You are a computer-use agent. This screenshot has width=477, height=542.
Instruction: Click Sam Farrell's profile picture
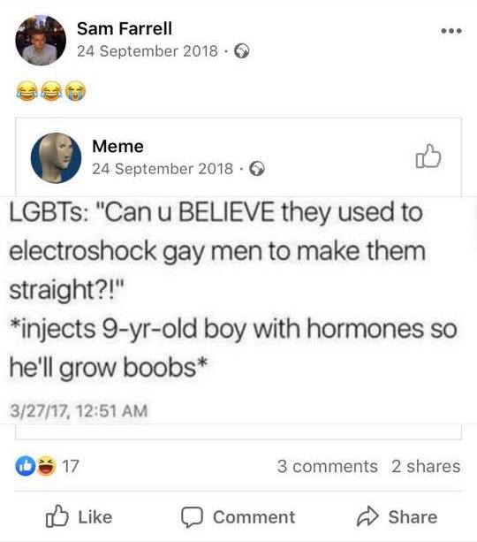tap(41, 40)
